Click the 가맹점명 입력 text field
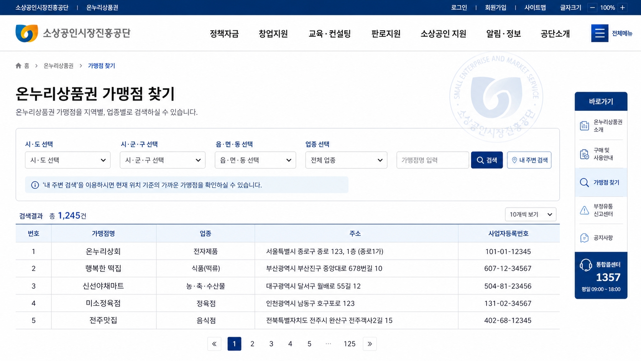641x361 pixels. [x=432, y=160]
